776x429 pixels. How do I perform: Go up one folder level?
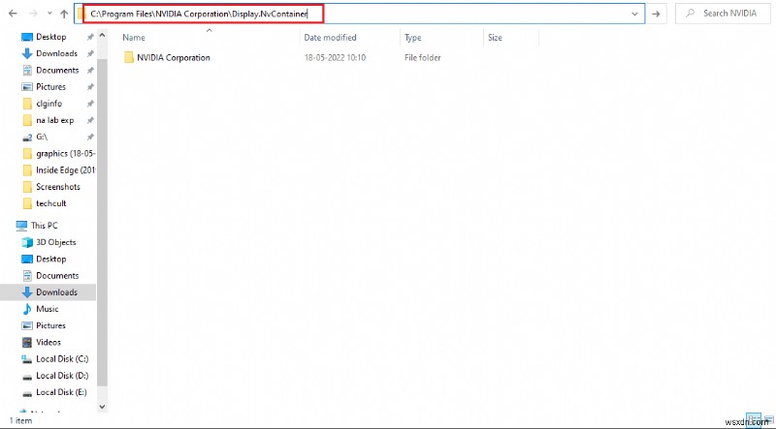64,14
